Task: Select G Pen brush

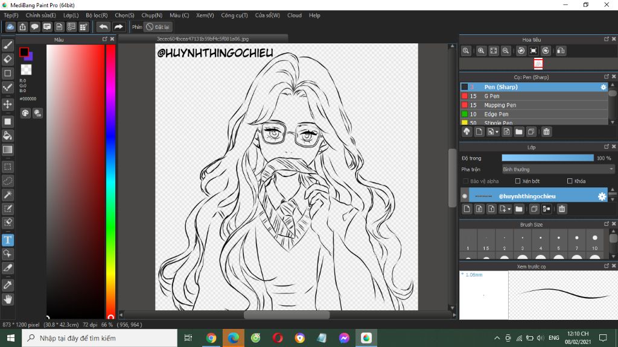Action: tap(534, 96)
